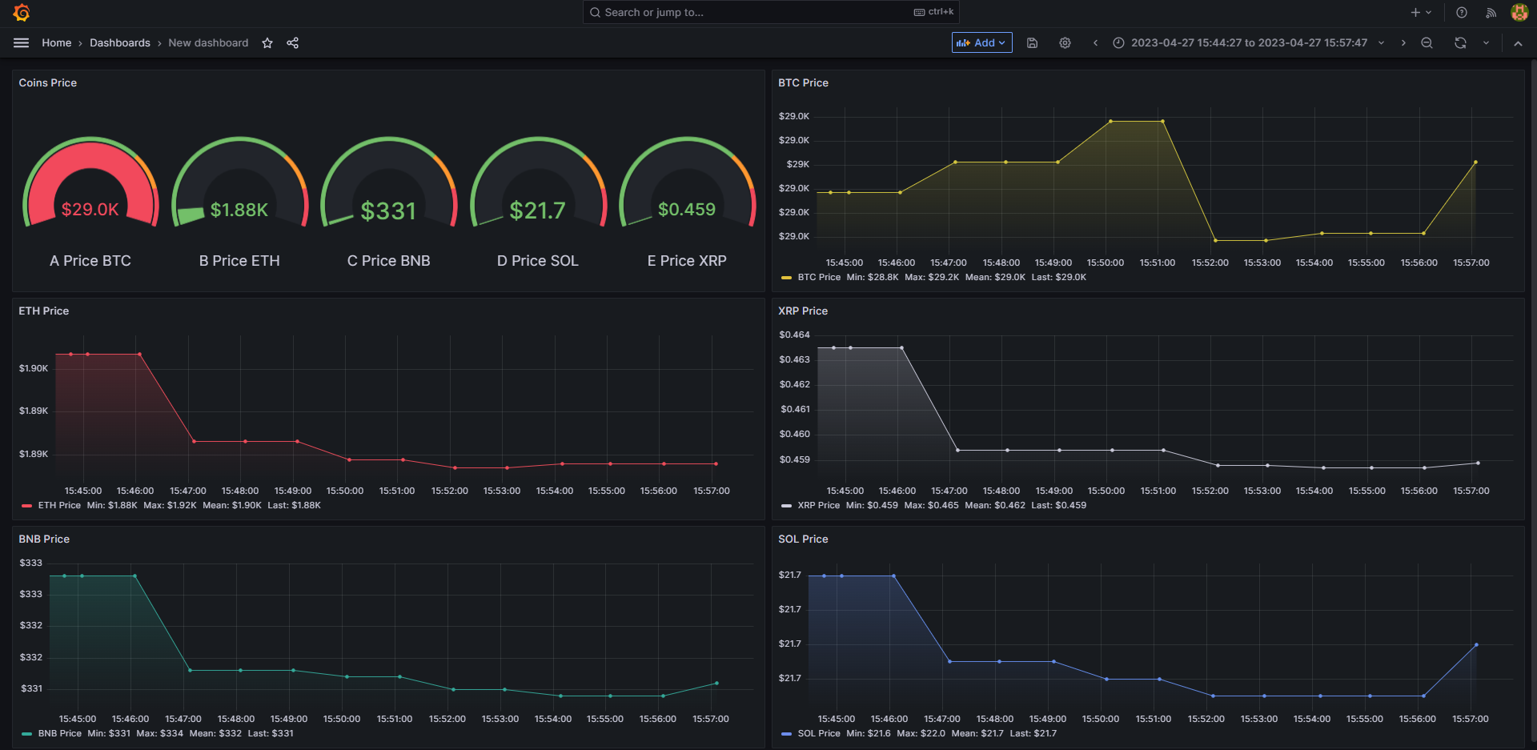Viewport: 1537px width, 750px height.
Task: Click the E Price XRP gauge label
Action: [x=687, y=261]
